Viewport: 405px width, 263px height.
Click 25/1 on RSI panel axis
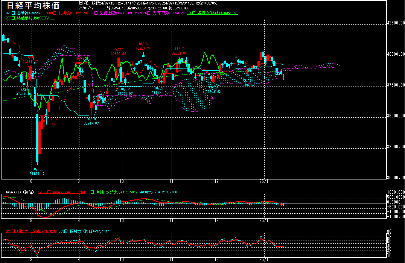tap(264, 260)
